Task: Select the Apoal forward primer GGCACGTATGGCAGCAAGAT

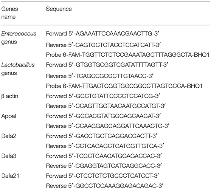Action: pos(103,116)
